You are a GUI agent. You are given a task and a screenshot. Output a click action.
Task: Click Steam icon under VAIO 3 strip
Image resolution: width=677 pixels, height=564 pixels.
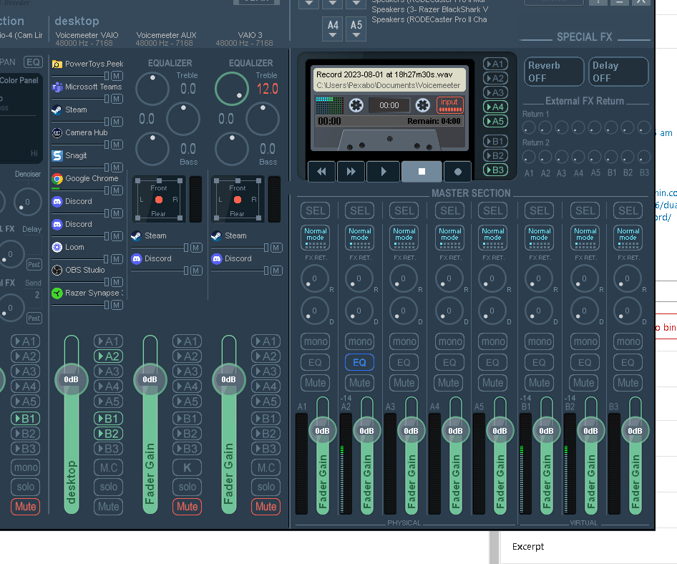(x=216, y=235)
